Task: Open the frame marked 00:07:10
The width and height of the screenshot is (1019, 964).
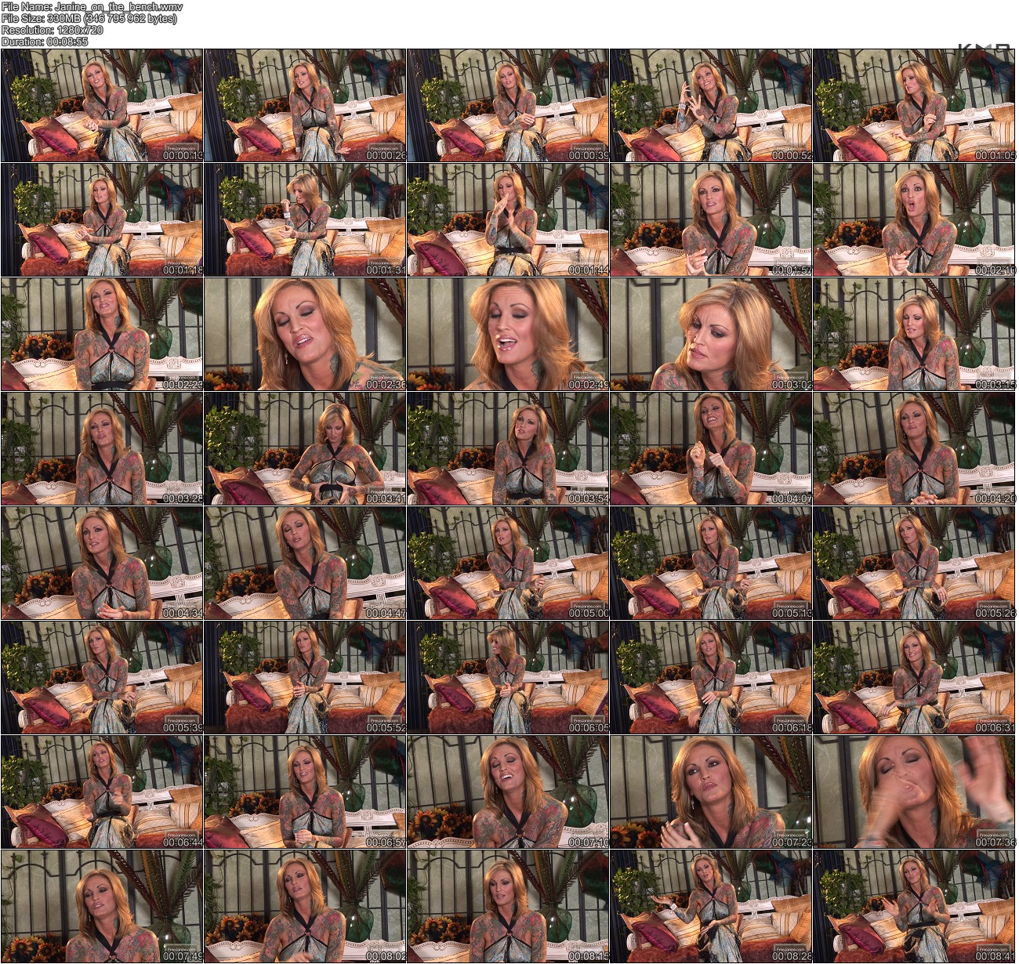Action: pyautogui.click(x=508, y=792)
